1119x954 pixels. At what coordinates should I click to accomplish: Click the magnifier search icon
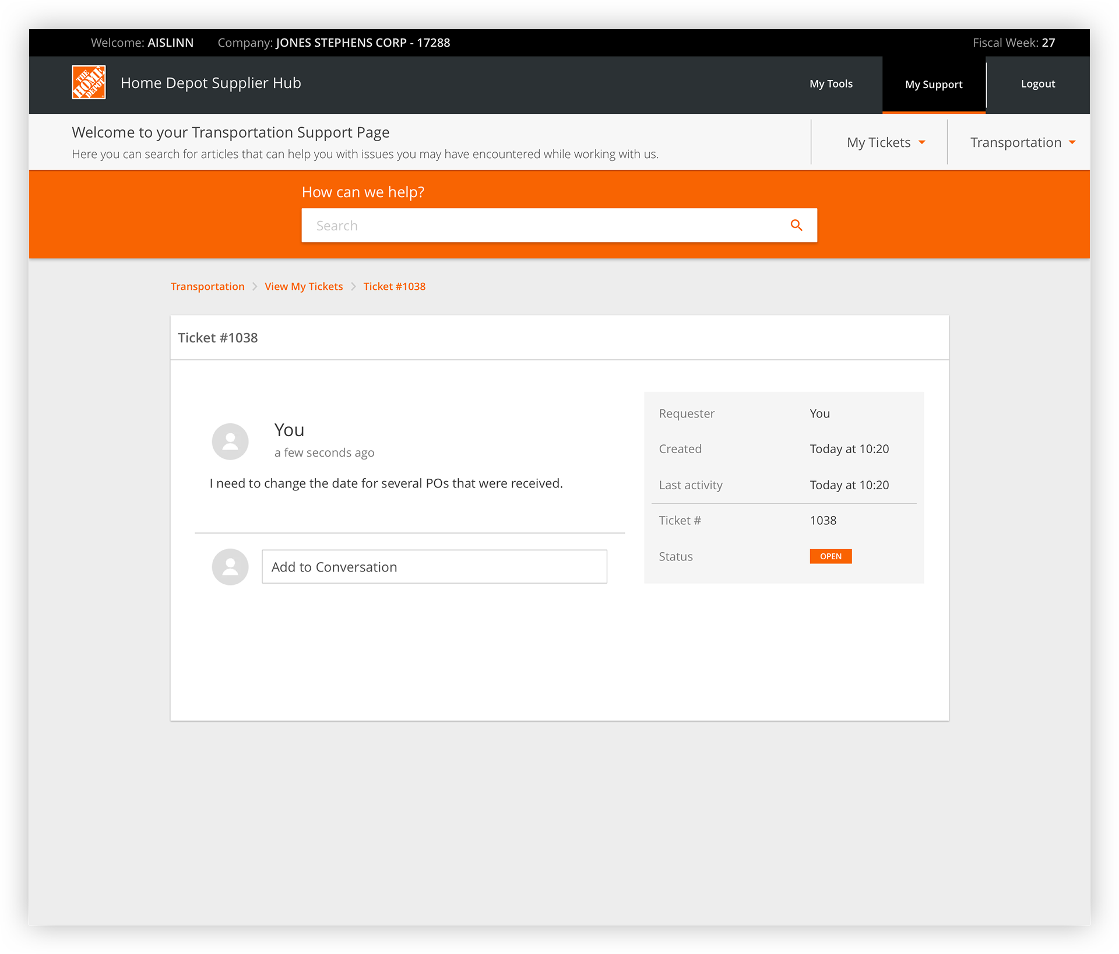[x=796, y=225]
